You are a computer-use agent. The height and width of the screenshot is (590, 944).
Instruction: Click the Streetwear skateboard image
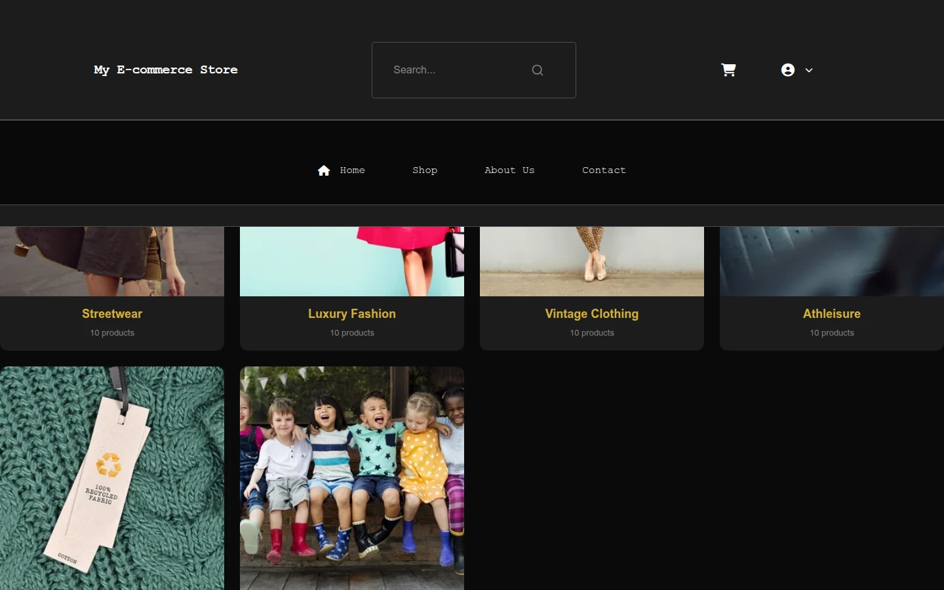(x=112, y=262)
